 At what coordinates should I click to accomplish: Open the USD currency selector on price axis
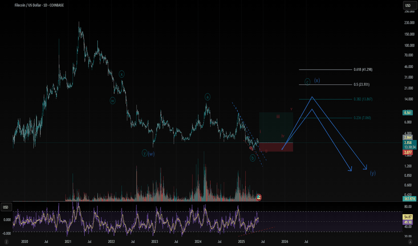[409, 5]
